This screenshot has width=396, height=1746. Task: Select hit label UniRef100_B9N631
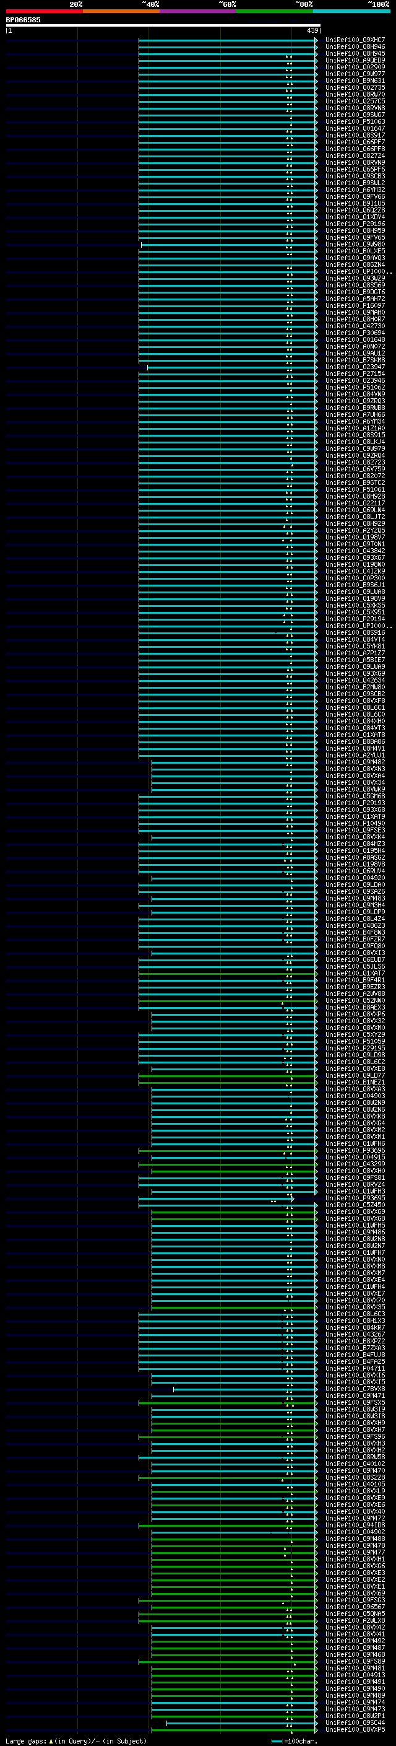pyautogui.click(x=355, y=81)
